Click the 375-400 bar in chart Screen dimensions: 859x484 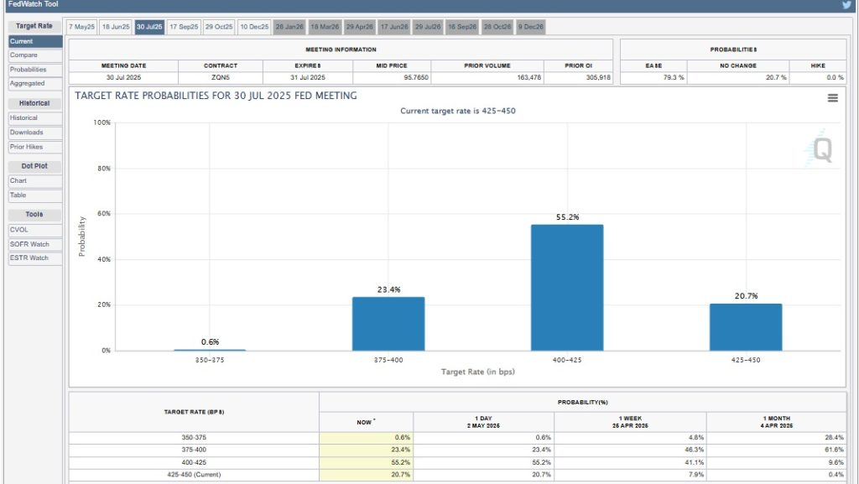(388, 323)
